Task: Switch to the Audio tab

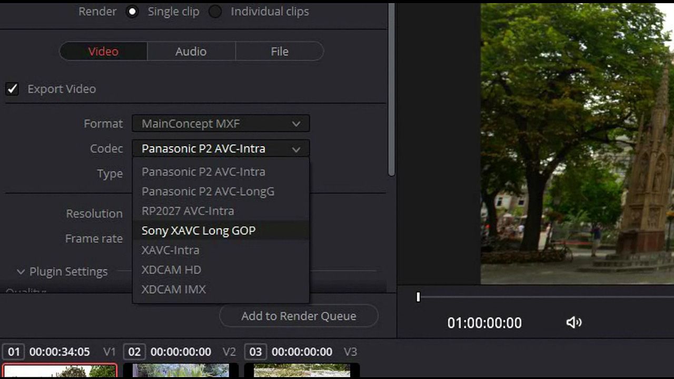Action: (191, 51)
